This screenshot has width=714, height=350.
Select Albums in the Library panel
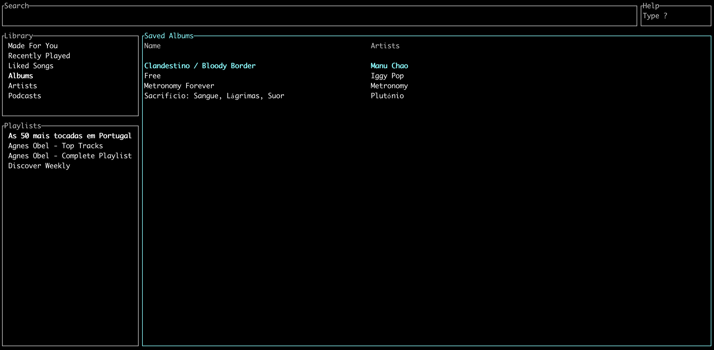20,76
